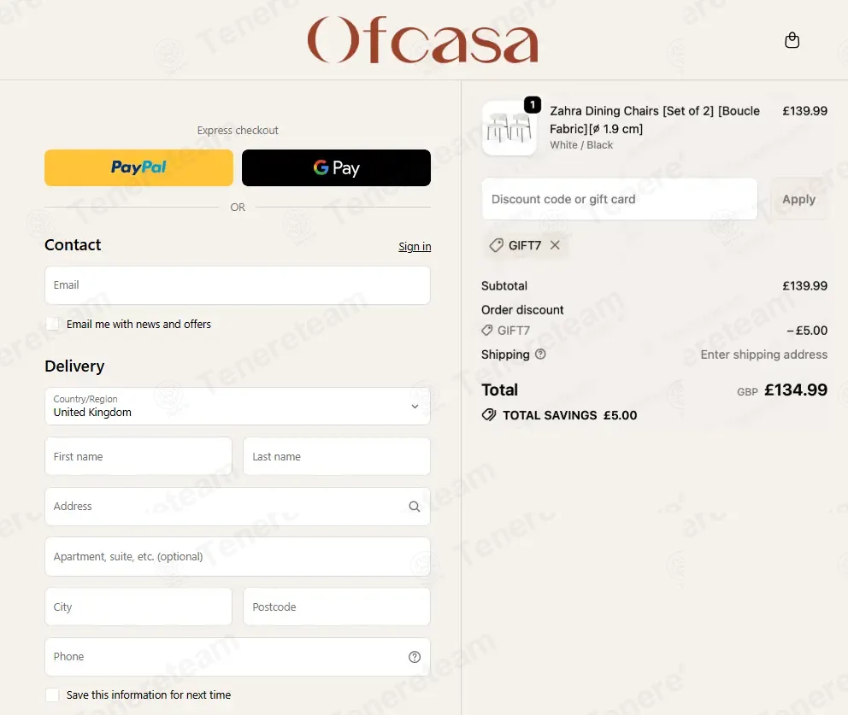Click the GIFT7 tag under Order discount
Image resolution: width=848 pixels, height=715 pixels.
coord(506,331)
